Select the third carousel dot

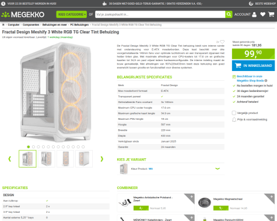pos(38,147)
